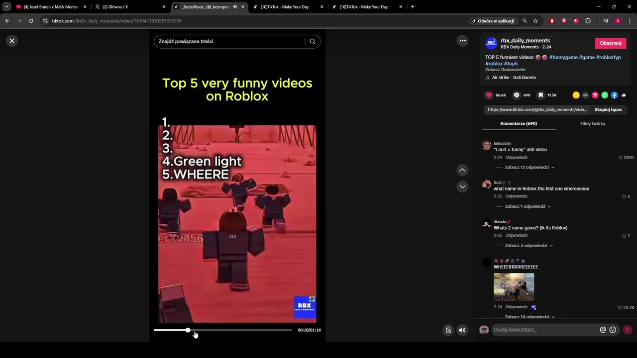The width and height of the screenshot is (637, 358).
Task: Open rbx_daily_moments profile name
Action: 525,41
